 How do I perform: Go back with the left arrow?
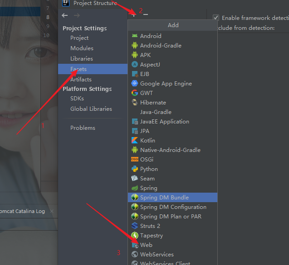coord(65,15)
